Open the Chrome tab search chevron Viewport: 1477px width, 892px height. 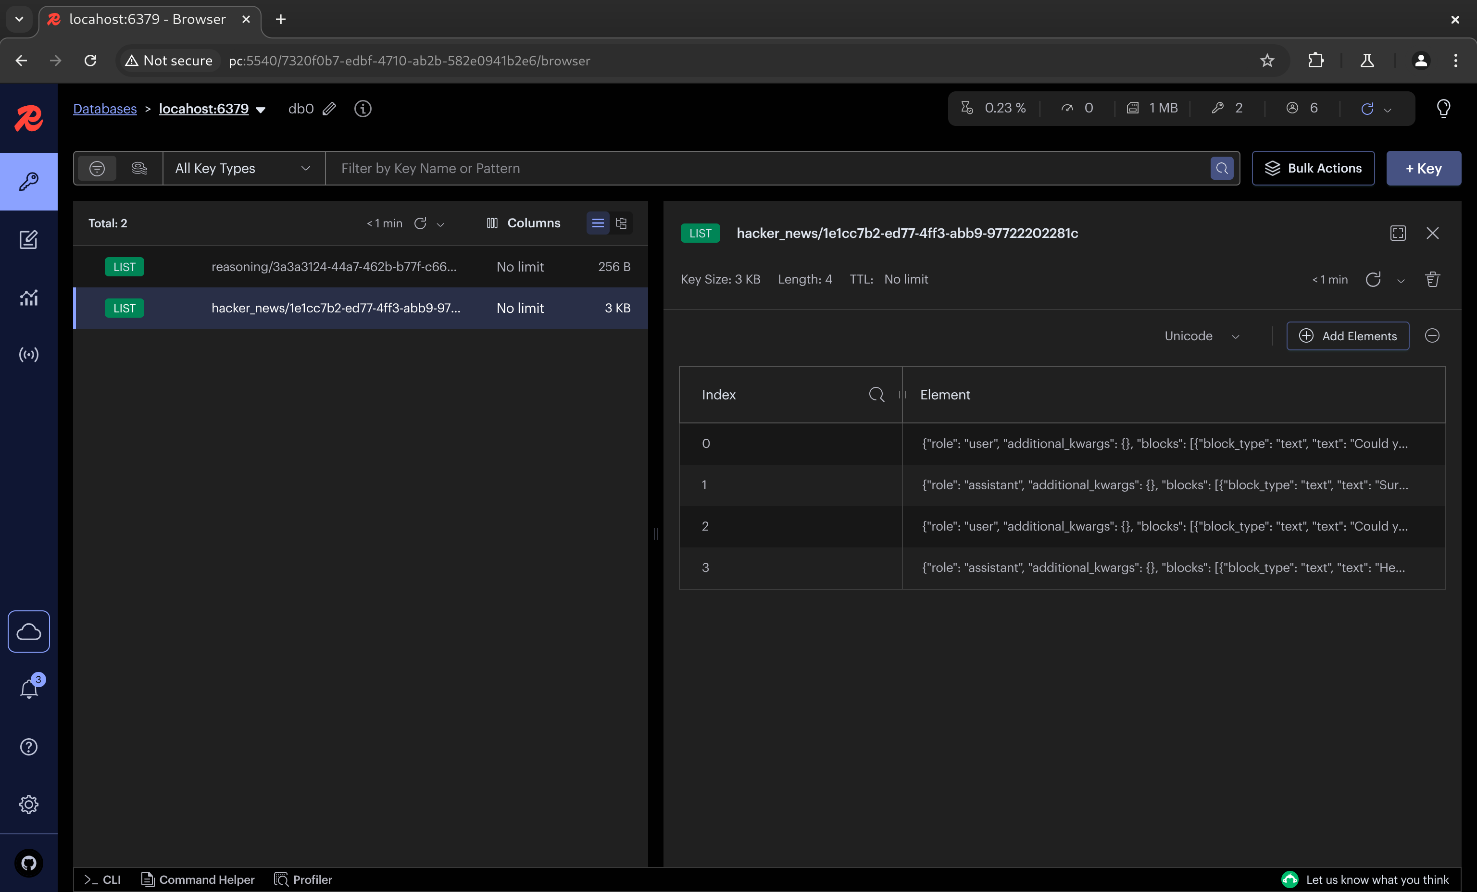pos(19,19)
